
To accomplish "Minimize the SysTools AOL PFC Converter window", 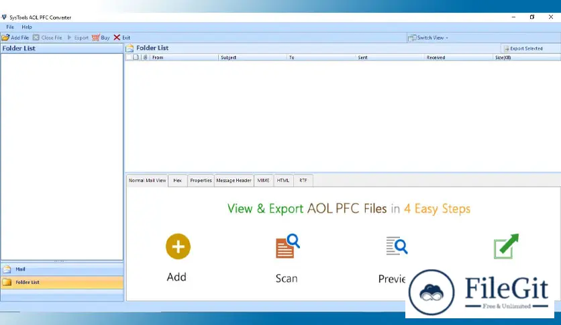I will point(513,17).
